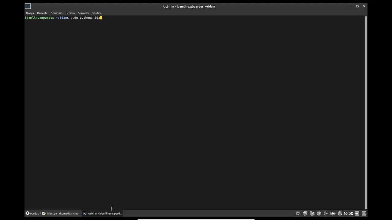The width and height of the screenshot is (392, 220).
Task: Switch to the idam.py editor taskbar window
Action: [x=62, y=214]
